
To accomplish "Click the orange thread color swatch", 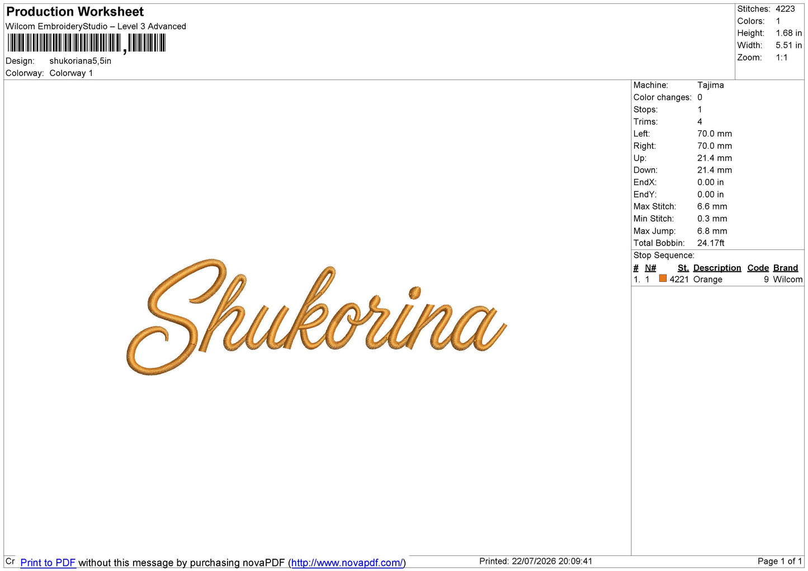I will [x=663, y=279].
